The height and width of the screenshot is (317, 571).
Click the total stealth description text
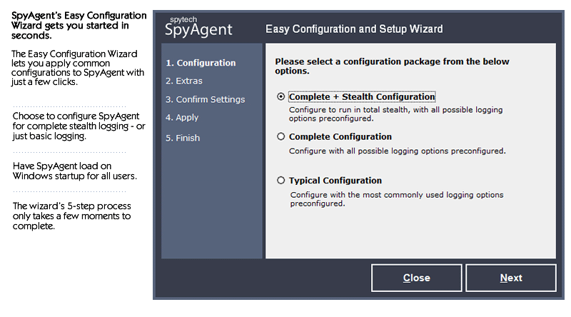click(x=396, y=114)
